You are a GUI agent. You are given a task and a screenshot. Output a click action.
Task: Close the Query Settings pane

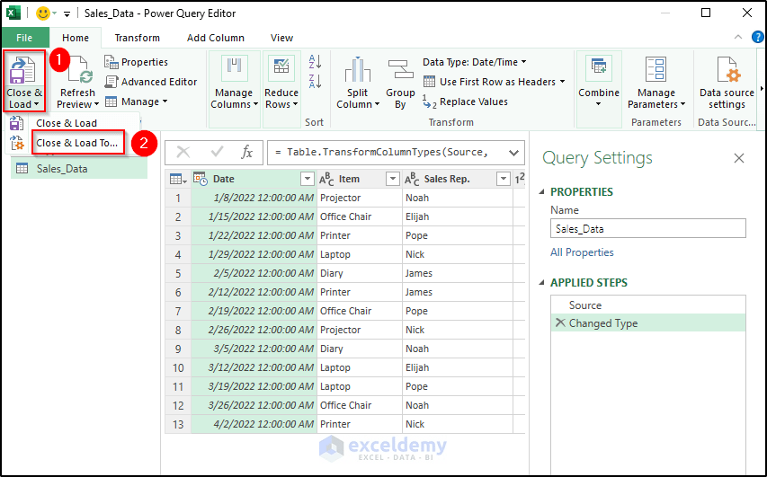pyautogui.click(x=738, y=158)
